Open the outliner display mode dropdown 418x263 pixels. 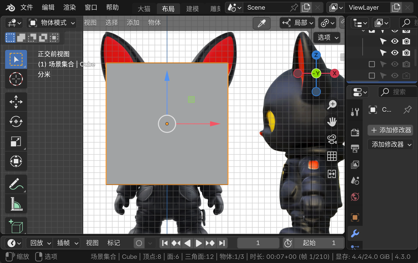(x=360, y=23)
